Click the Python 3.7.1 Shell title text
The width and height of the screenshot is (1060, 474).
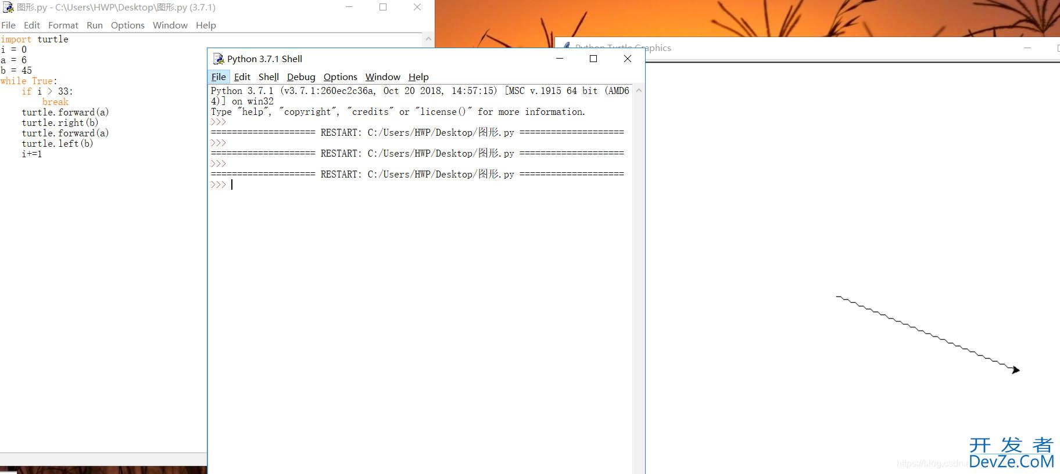[264, 59]
